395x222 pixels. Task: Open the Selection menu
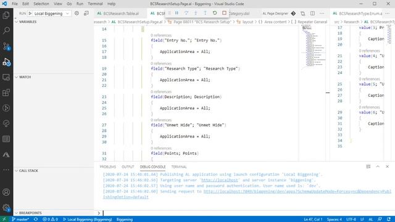click(41, 4)
